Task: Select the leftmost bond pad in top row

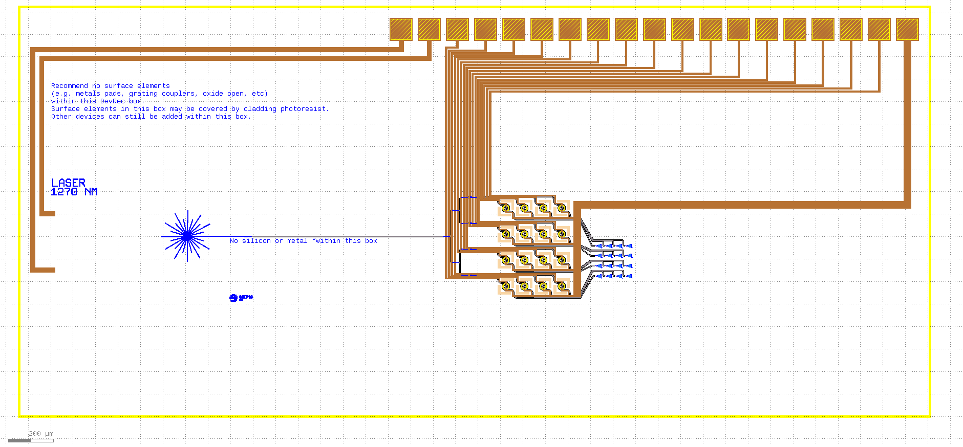Action: (x=401, y=30)
